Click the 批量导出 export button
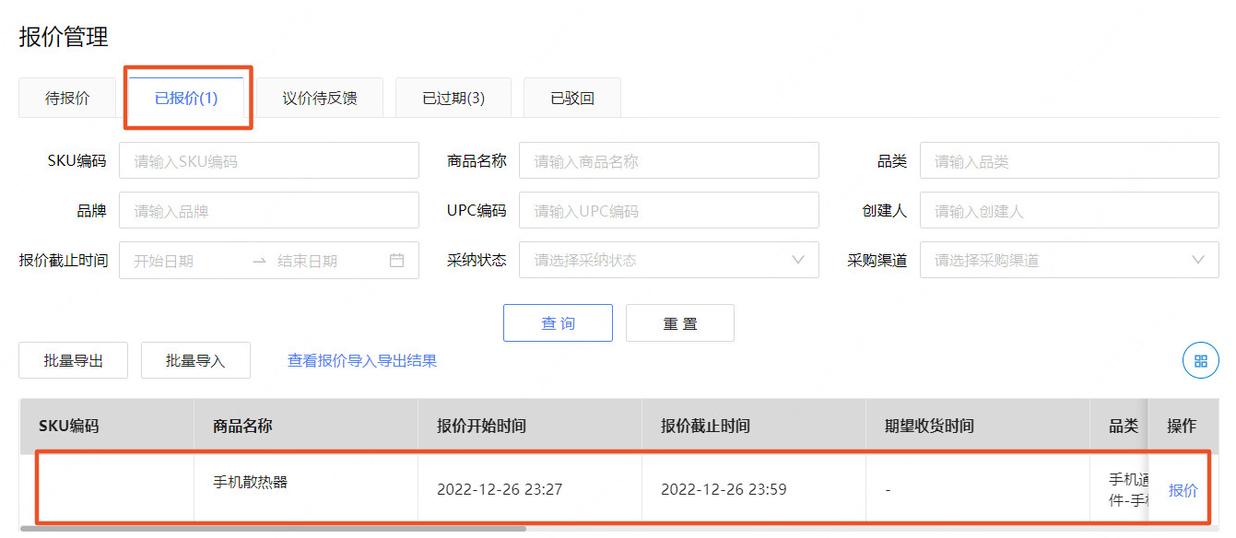The width and height of the screenshot is (1236, 538). [x=73, y=360]
